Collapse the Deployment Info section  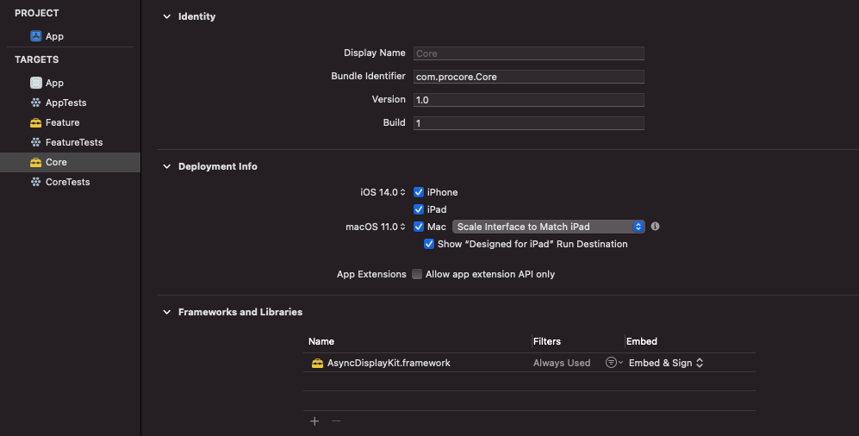coord(166,166)
